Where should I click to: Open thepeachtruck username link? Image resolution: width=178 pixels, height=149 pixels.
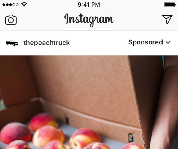pos(47,43)
